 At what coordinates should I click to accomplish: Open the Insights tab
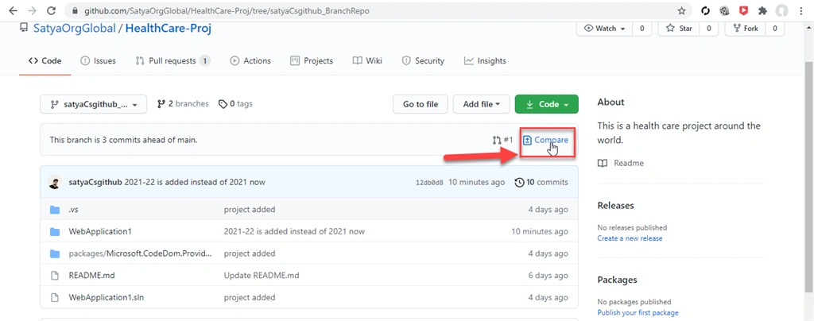(x=485, y=60)
